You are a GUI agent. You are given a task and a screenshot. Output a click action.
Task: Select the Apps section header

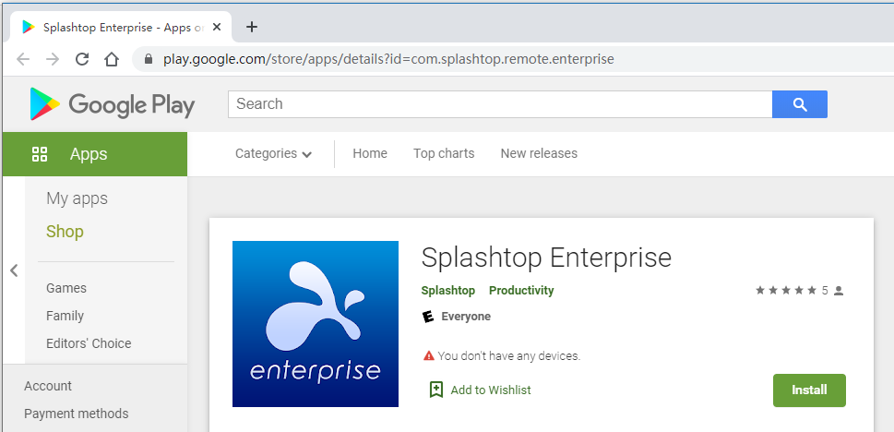click(95, 154)
